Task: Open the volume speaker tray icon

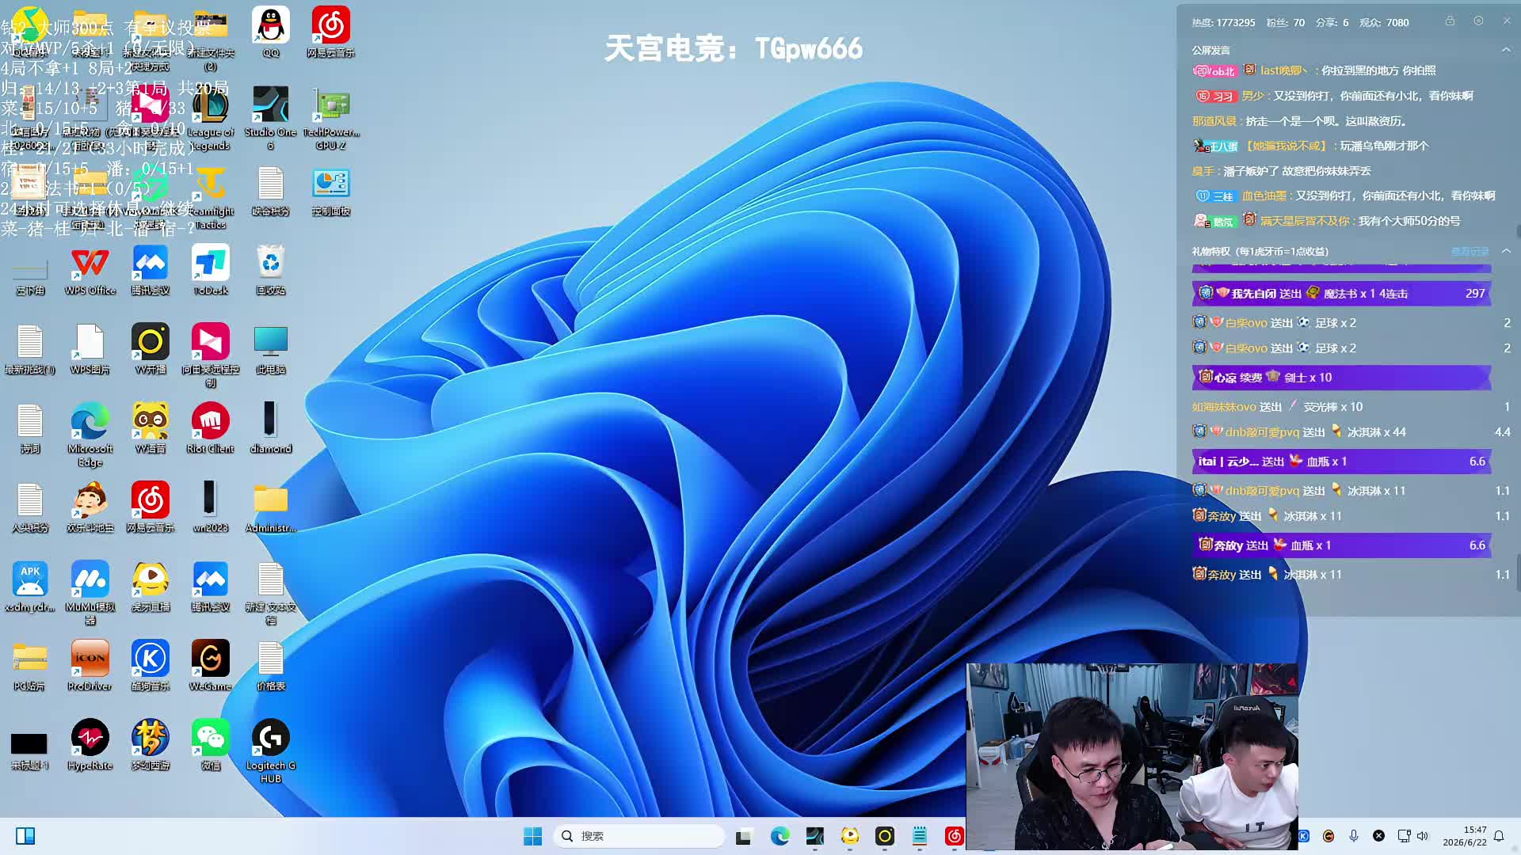Action: point(1423,836)
